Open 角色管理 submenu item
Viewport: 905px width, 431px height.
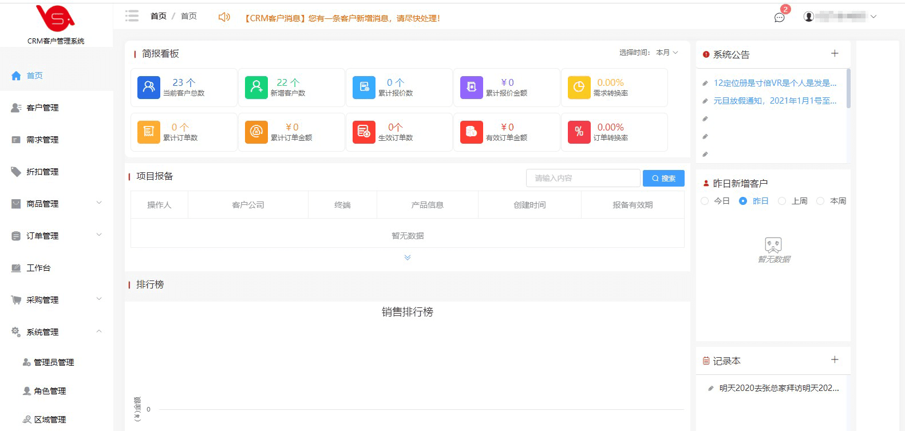tap(56, 391)
